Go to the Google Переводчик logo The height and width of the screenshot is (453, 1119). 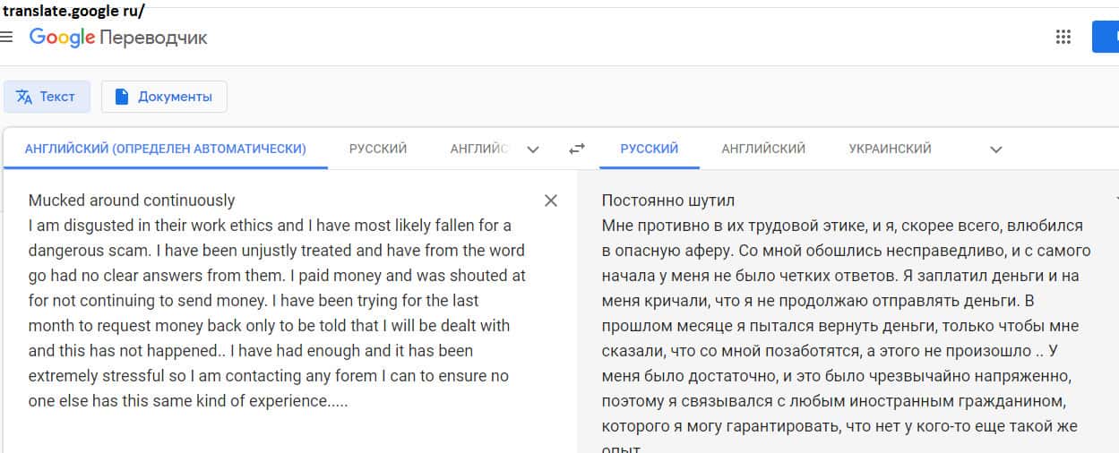point(118,38)
